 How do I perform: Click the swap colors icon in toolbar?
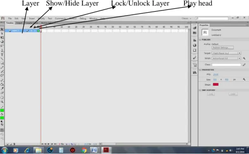coord(2,125)
